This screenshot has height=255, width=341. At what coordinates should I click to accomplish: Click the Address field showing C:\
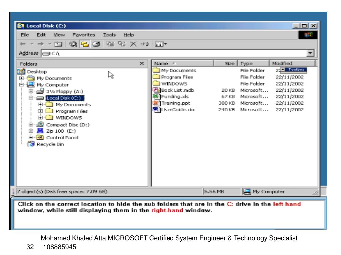click(x=174, y=53)
